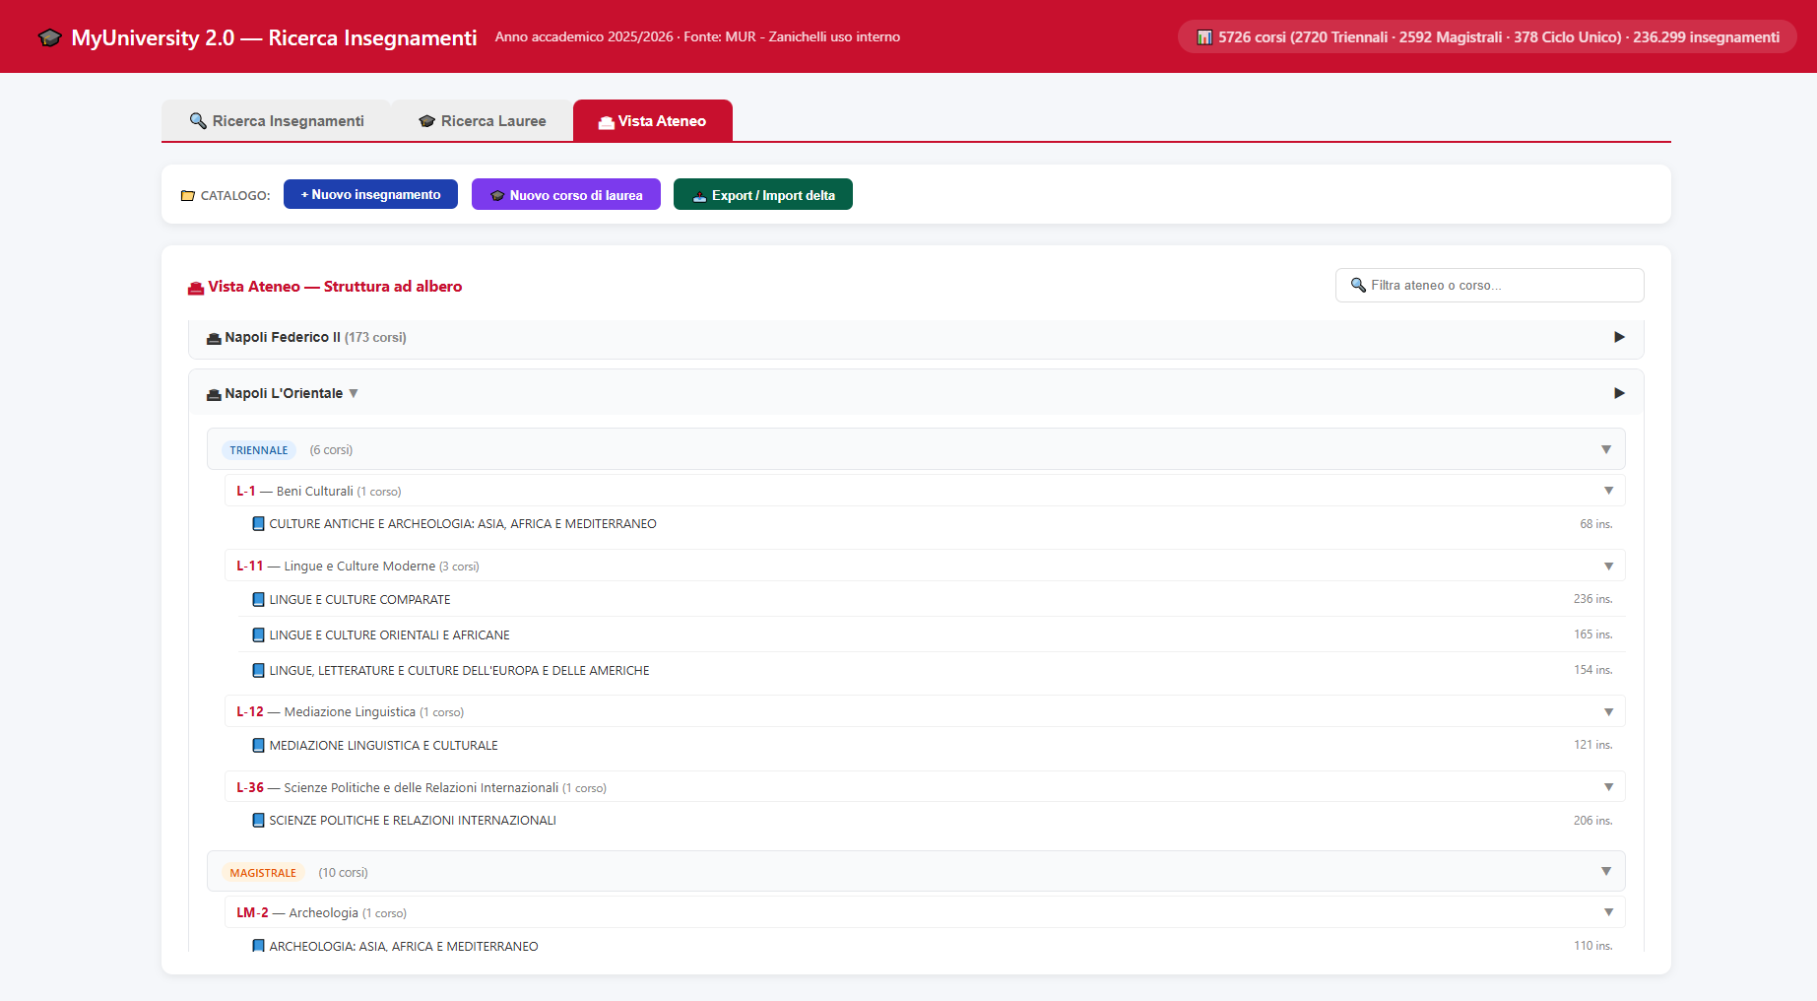Image resolution: width=1817 pixels, height=1001 pixels.
Task: Click the red university icon next to the Vista Ateneo heading
Action: 195,287
